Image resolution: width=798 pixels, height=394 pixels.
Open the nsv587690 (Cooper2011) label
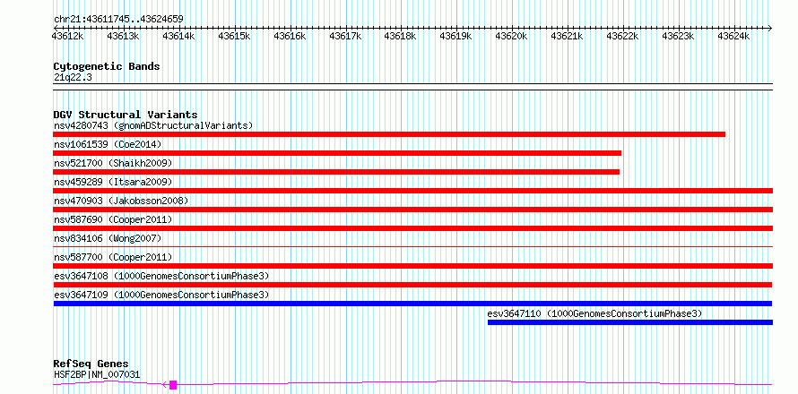pos(113,219)
